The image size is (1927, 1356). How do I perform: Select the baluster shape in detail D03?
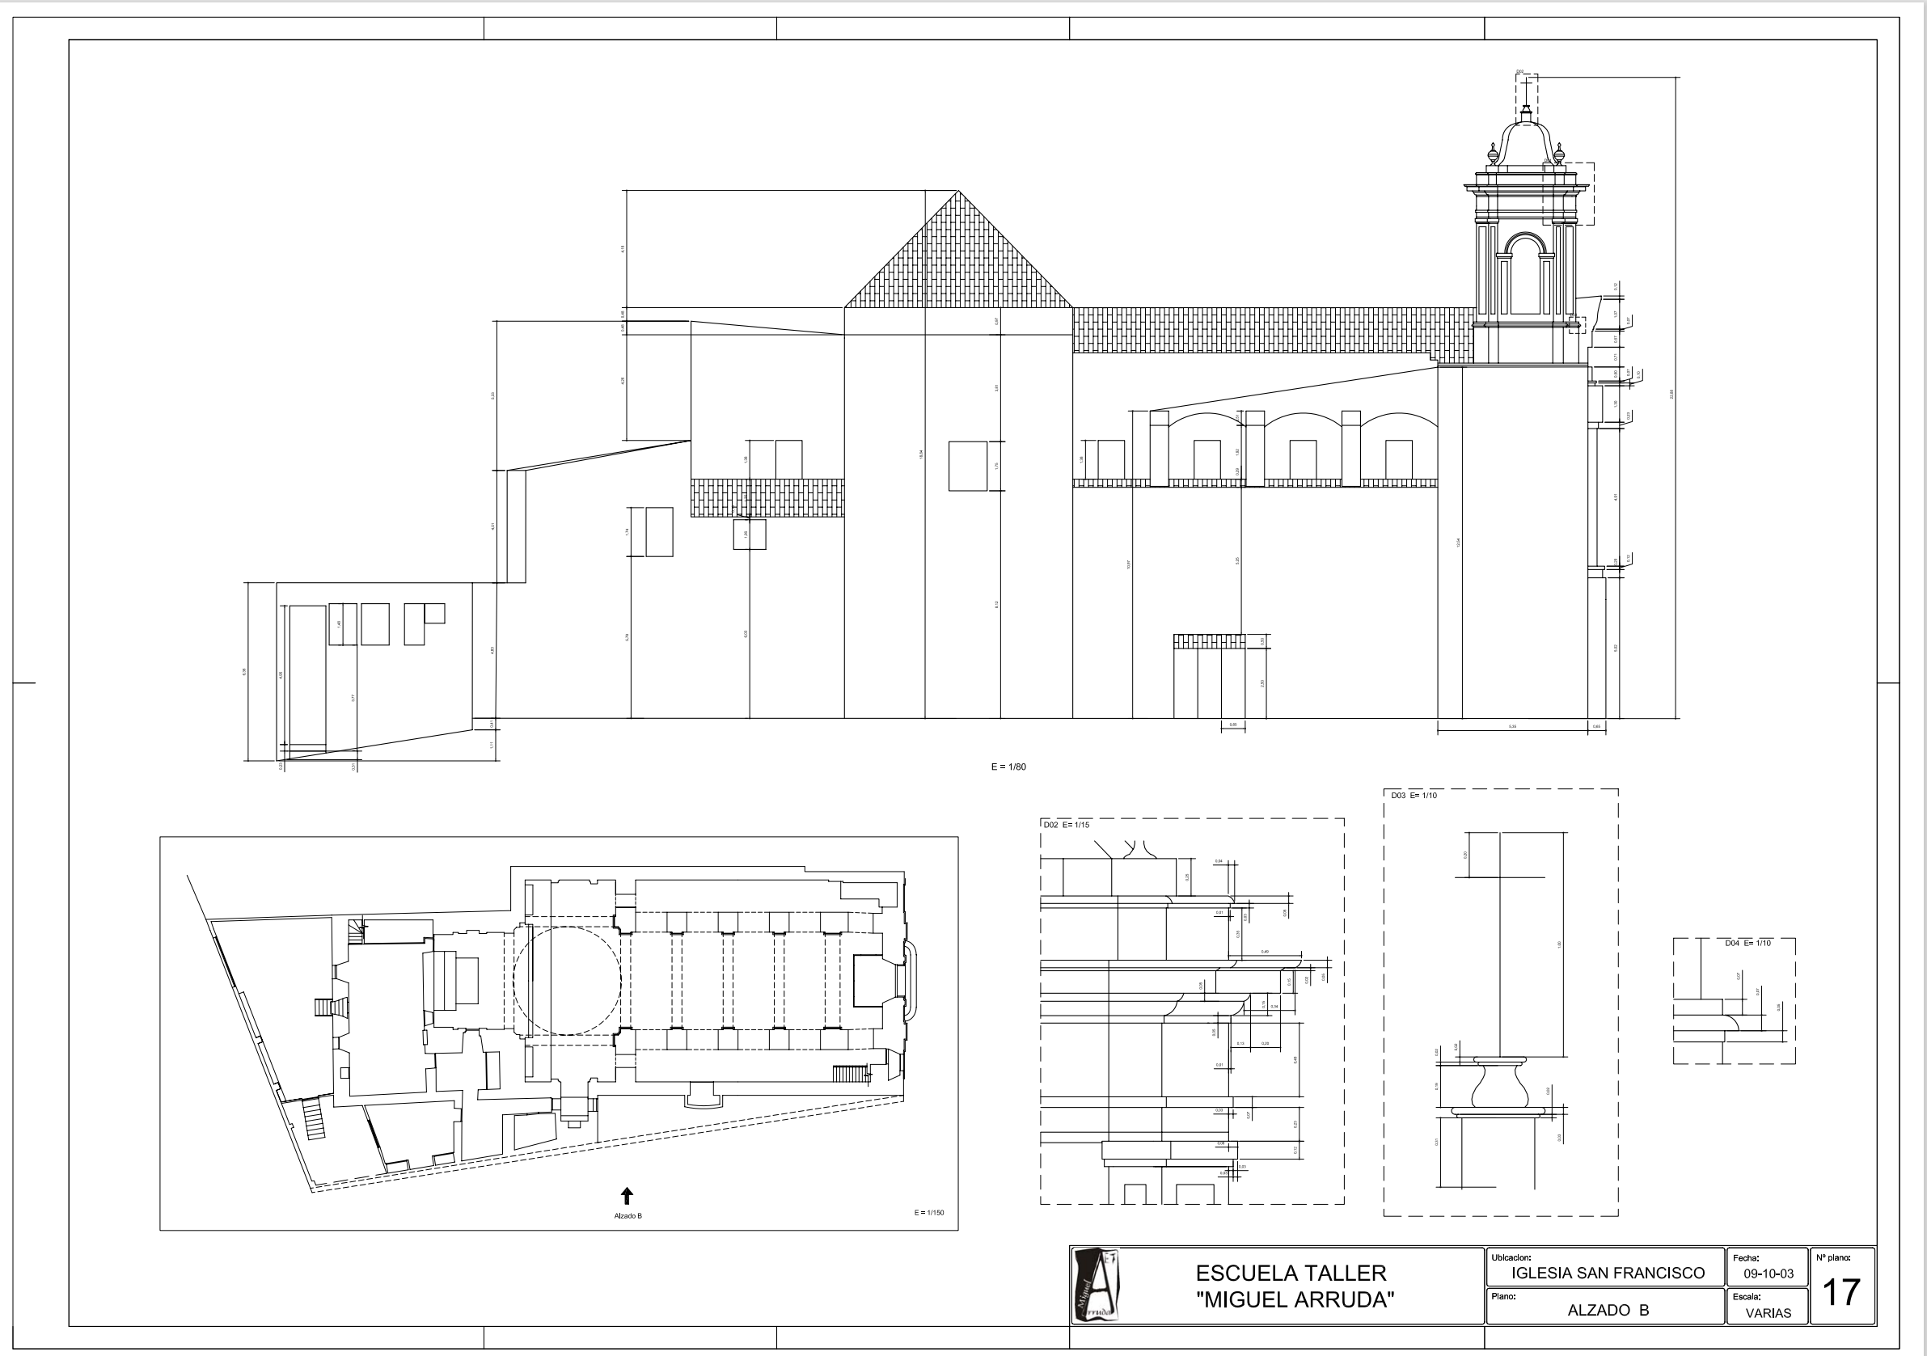(1499, 1086)
